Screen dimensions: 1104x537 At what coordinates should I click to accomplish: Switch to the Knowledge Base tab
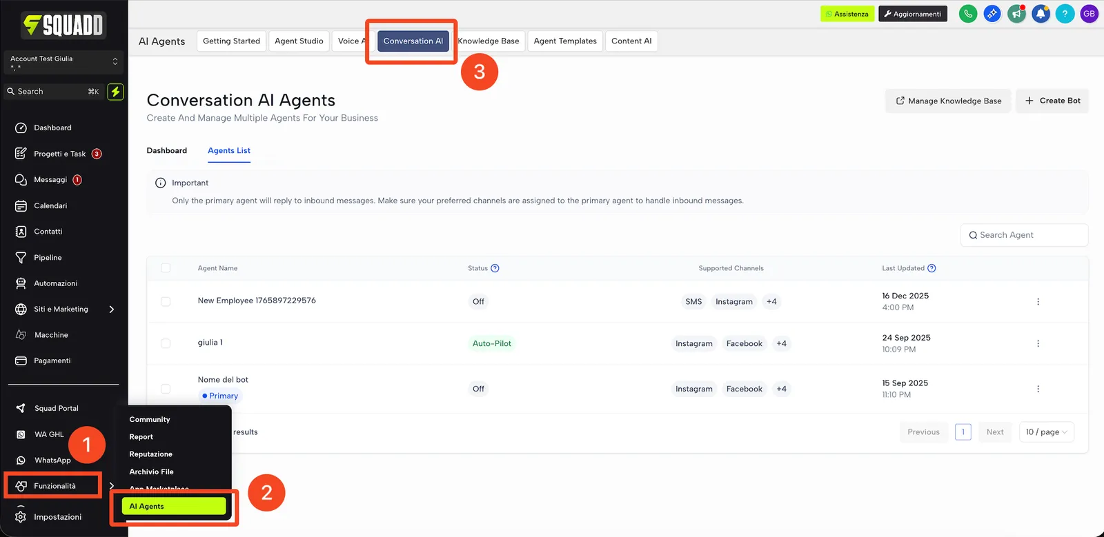coord(489,41)
